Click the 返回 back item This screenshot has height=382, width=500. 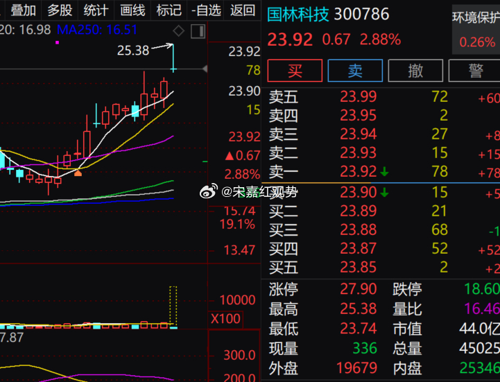tap(243, 10)
